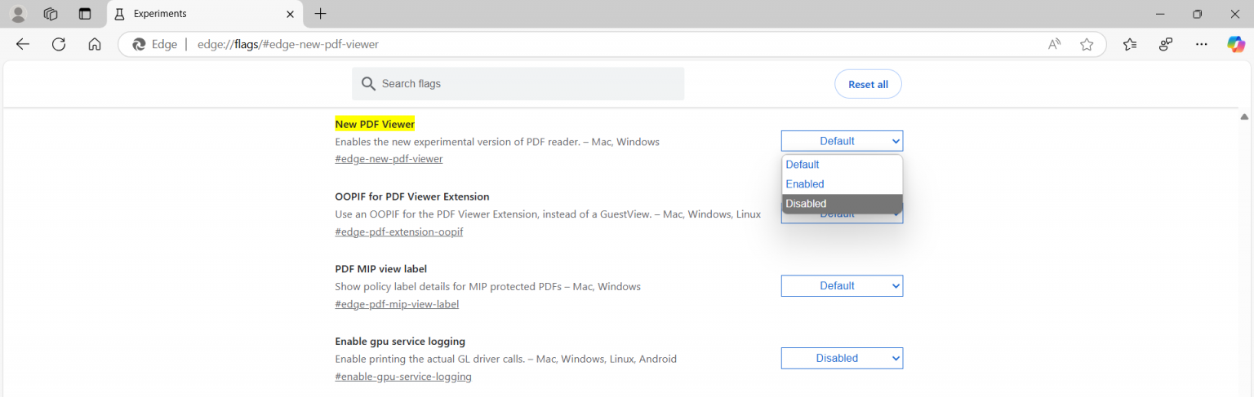Choose Disabled in the open dropdown list
This screenshot has height=397, width=1254.
click(x=842, y=204)
